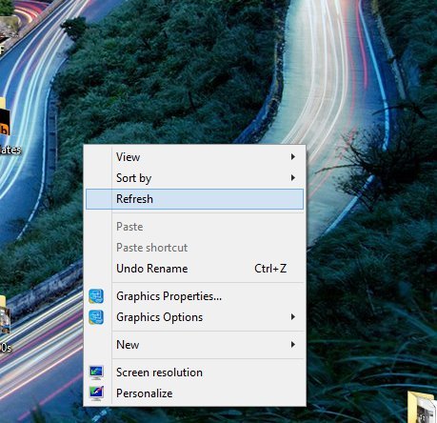Select Undo Rename in the context menu
The image size is (437, 423).
[x=194, y=269]
